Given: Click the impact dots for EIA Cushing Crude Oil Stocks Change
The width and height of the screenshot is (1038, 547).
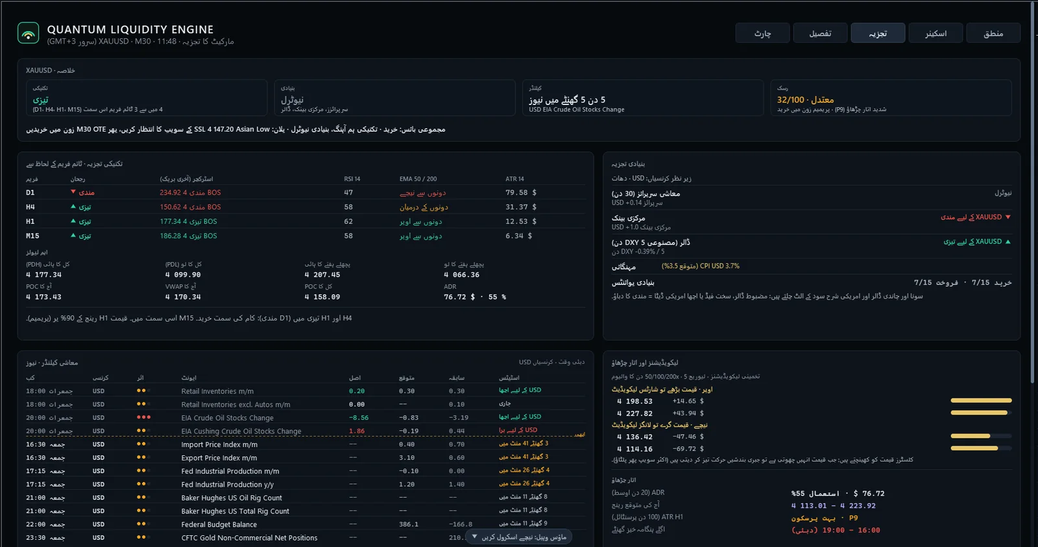Looking at the screenshot, I should coord(143,430).
